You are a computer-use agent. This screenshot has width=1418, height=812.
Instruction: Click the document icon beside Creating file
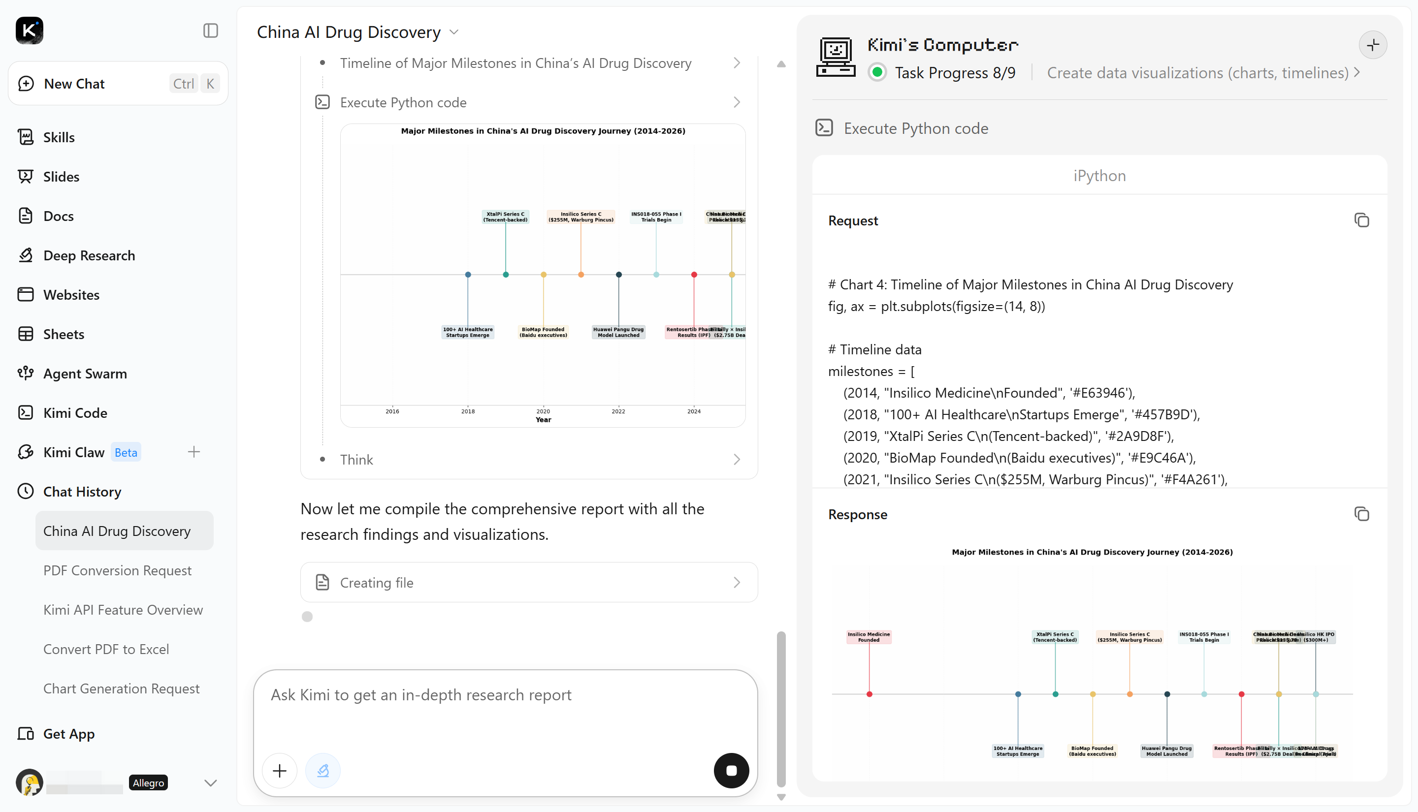(322, 583)
